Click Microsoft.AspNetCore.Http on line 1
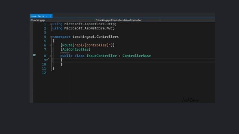Screen dimensions: 239x134 click(x=90, y=24)
